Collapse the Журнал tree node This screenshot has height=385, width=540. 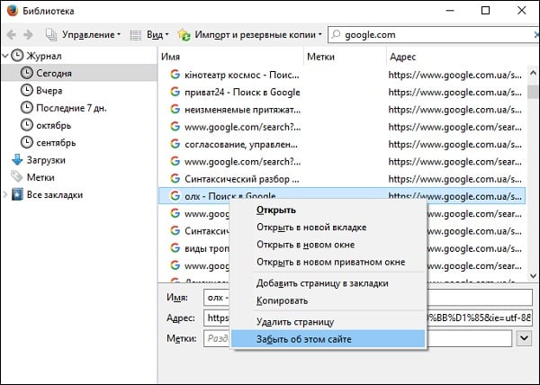[6, 56]
